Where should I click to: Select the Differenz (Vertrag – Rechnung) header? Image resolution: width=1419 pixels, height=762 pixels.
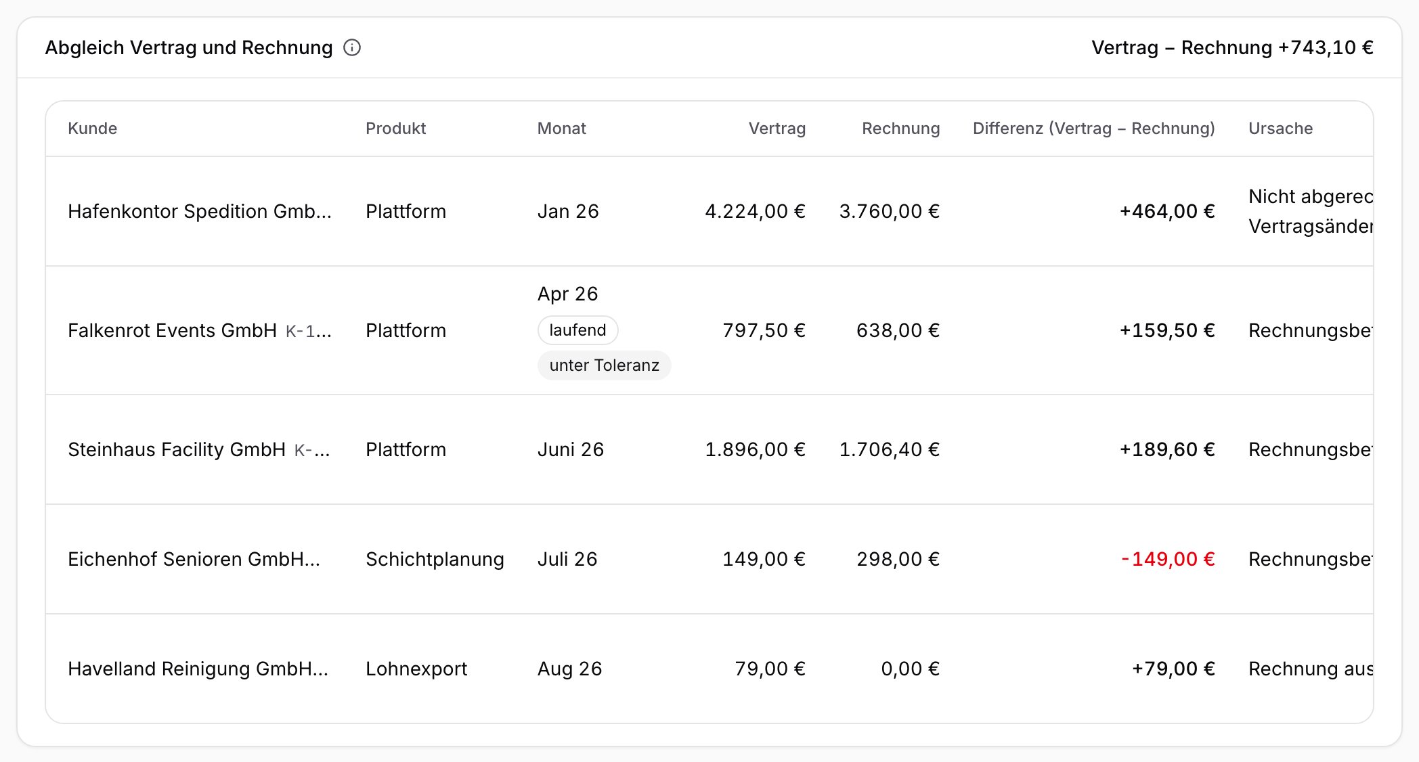[1093, 129]
